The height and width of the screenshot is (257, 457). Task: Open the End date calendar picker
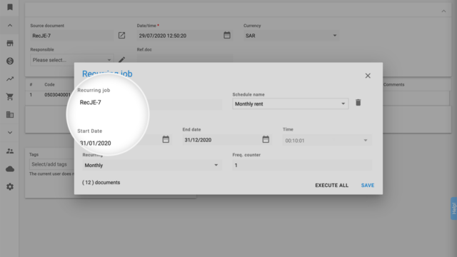click(266, 139)
